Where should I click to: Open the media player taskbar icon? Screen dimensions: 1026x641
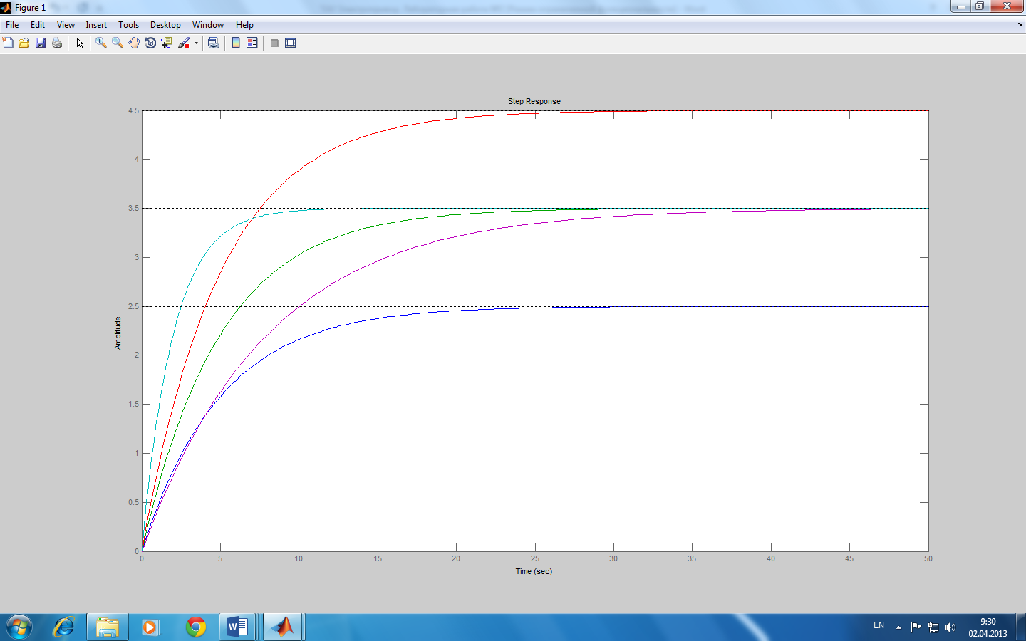[x=150, y=627]
